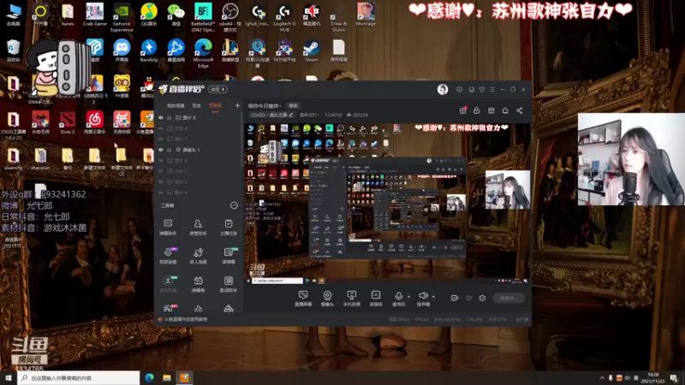
Task: Open the 房管助手 room manager tool
Action: (198, 227)
